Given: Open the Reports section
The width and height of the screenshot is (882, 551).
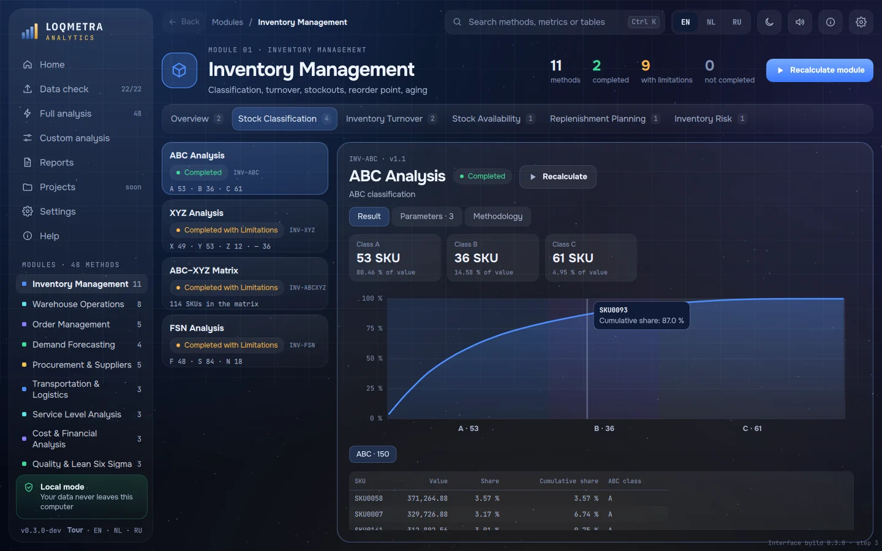Looking at the screenshot, I should (x=81, y=162).
